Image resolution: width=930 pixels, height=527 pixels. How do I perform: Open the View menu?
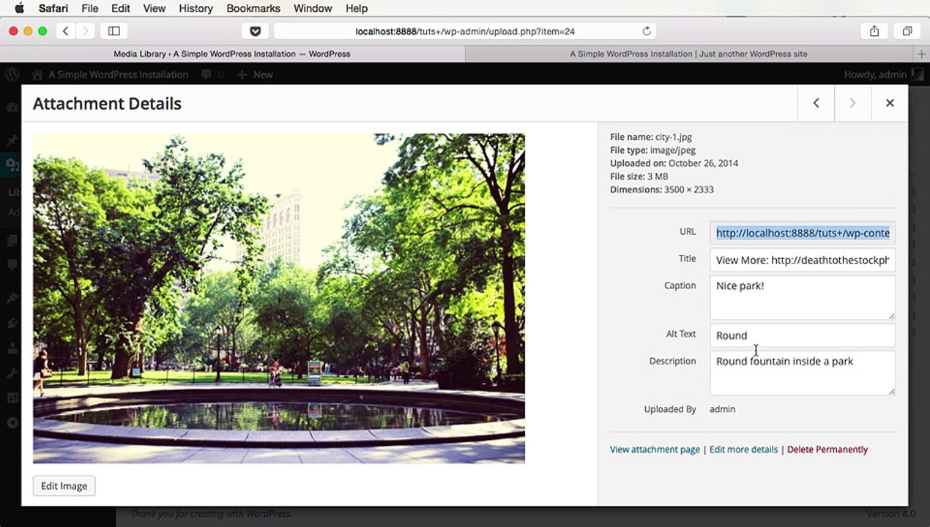tap(155, 8)
